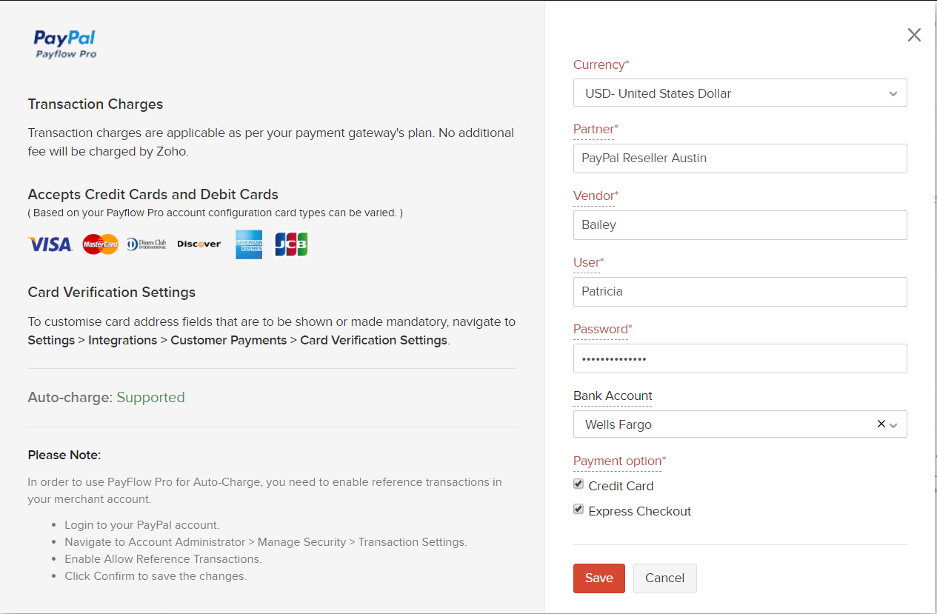Image resolution: width=937 pixels, height=614 pixels.
Task: Navigate via the Customer Payments breadcrumb text
Action: (x=229, y=340)
